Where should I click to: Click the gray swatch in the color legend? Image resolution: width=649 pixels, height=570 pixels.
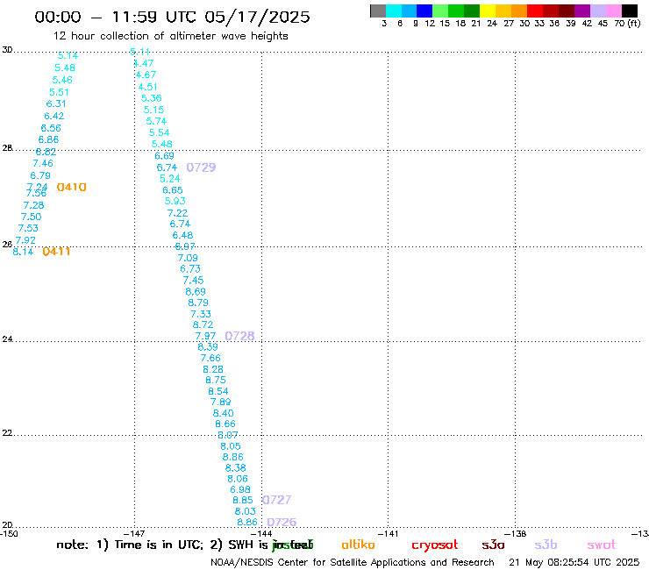point(378,11)
